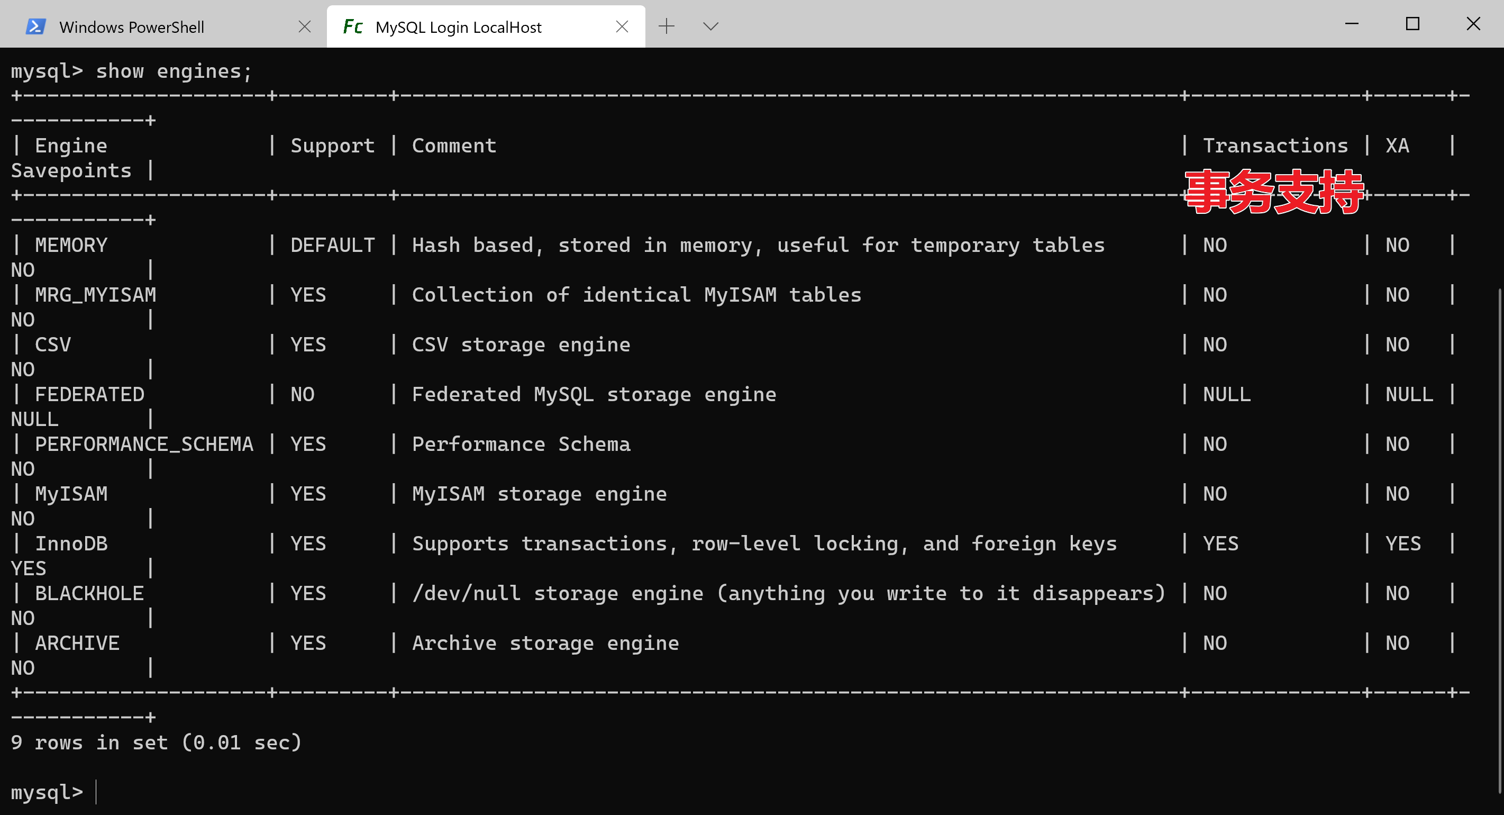
Task: Open a new tab with plus icon
Action: click(666, 26)
